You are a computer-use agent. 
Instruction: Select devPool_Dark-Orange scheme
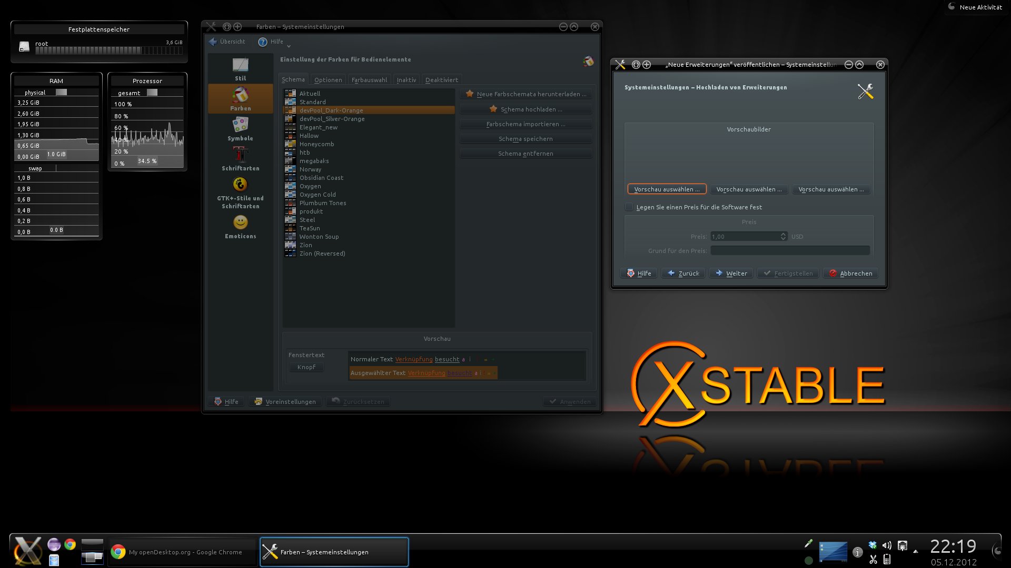pos(369,110)
